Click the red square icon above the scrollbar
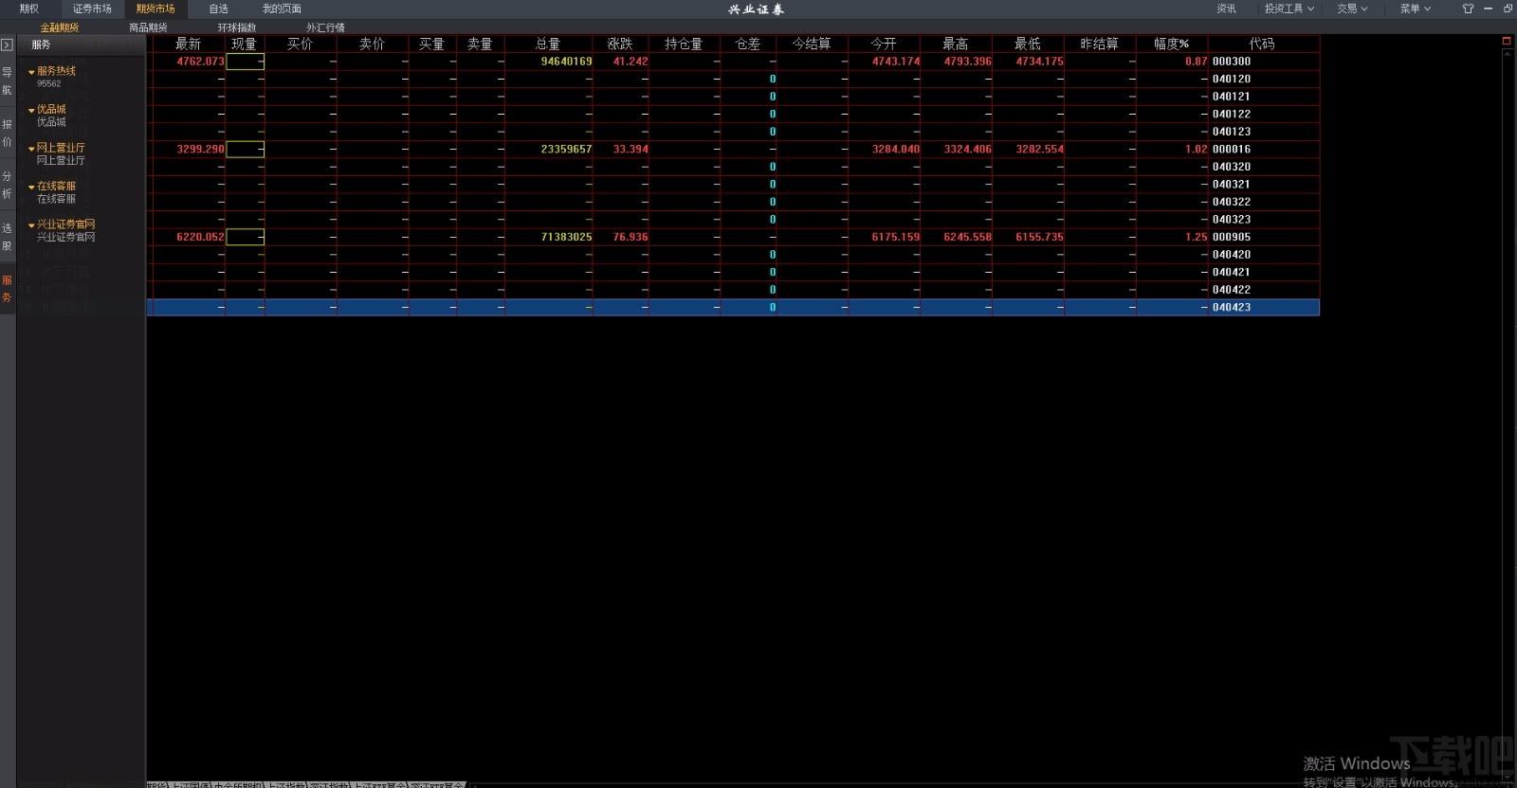The height and width of the screenshot is (788, 1517). click(x=1507, y=42)
